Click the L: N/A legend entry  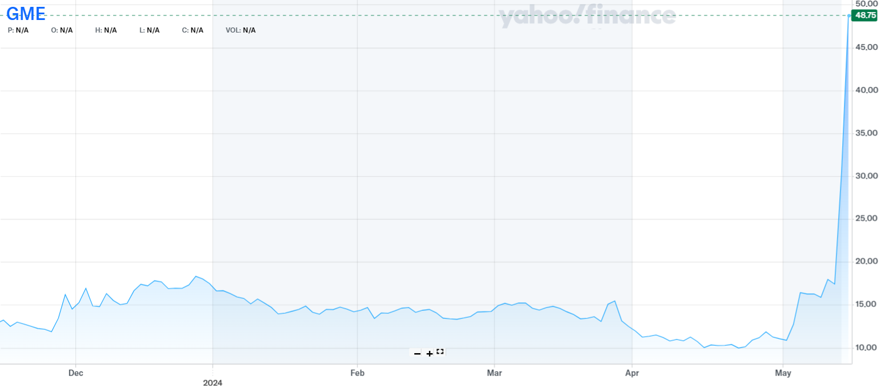click(149, 30)
